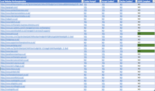The width and height of the screenshot is (155, 91).
Task: Click Accept Cookies NO in routelogistics row
Action: point(103,81)
